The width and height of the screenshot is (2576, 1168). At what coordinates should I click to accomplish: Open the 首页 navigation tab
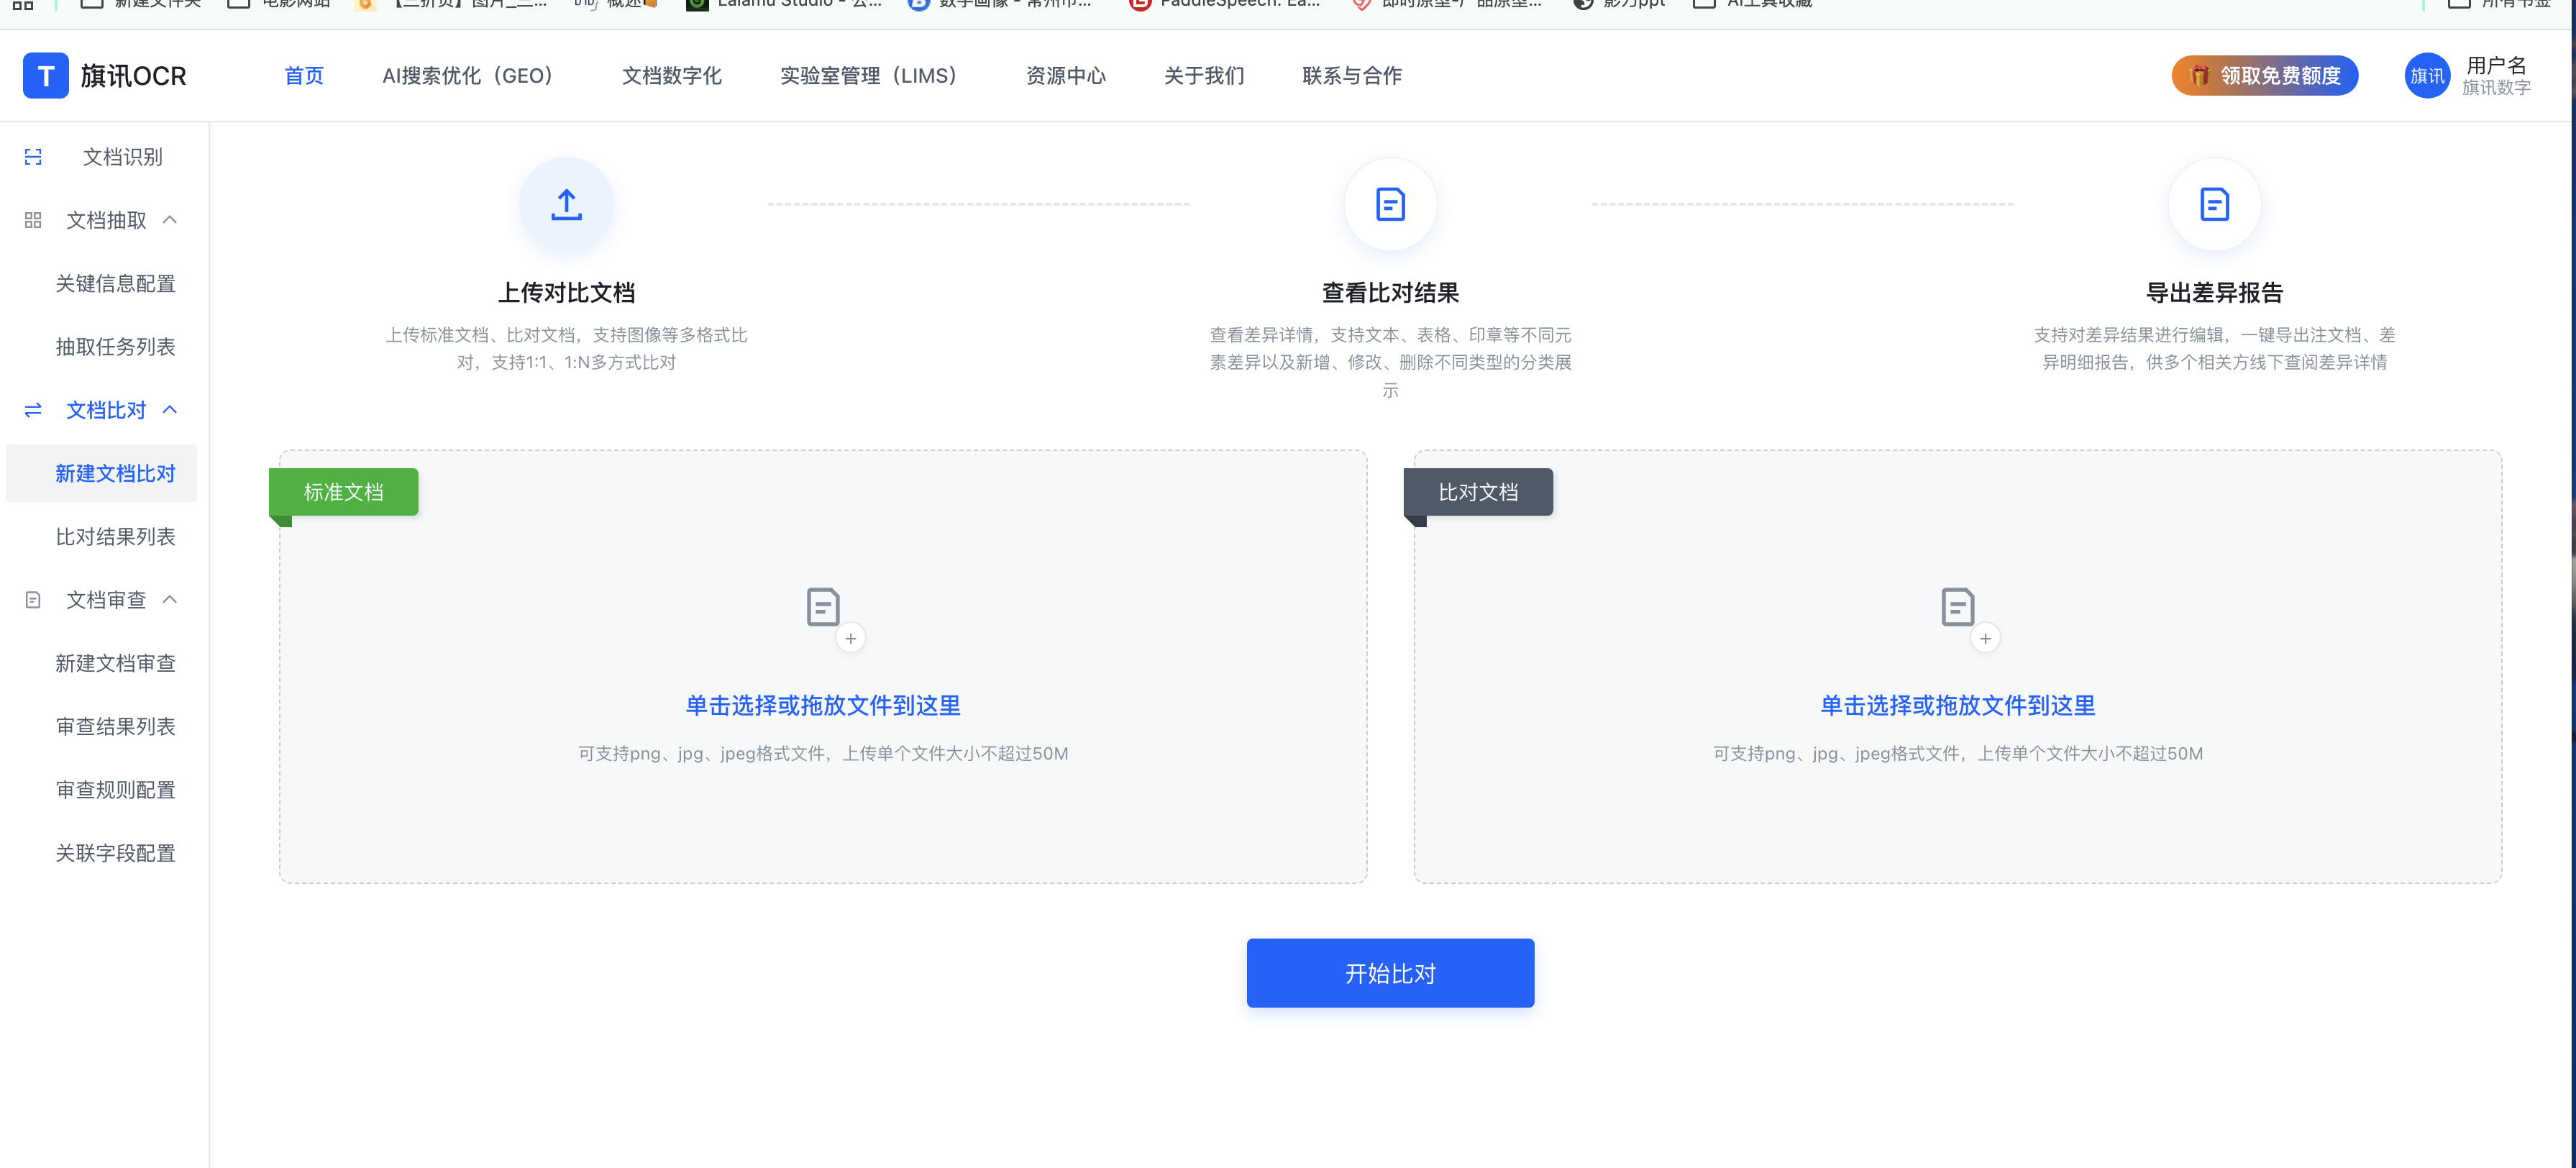point(304,76)
